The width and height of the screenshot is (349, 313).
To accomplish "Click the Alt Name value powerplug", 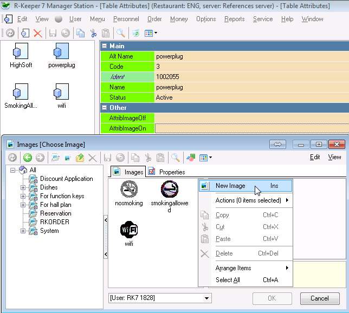I will tap(170, 56).
